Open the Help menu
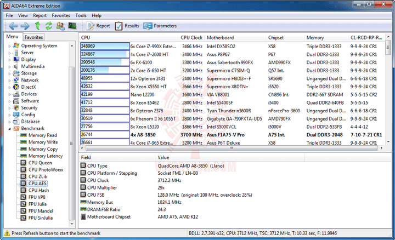 tap(97, 15)
